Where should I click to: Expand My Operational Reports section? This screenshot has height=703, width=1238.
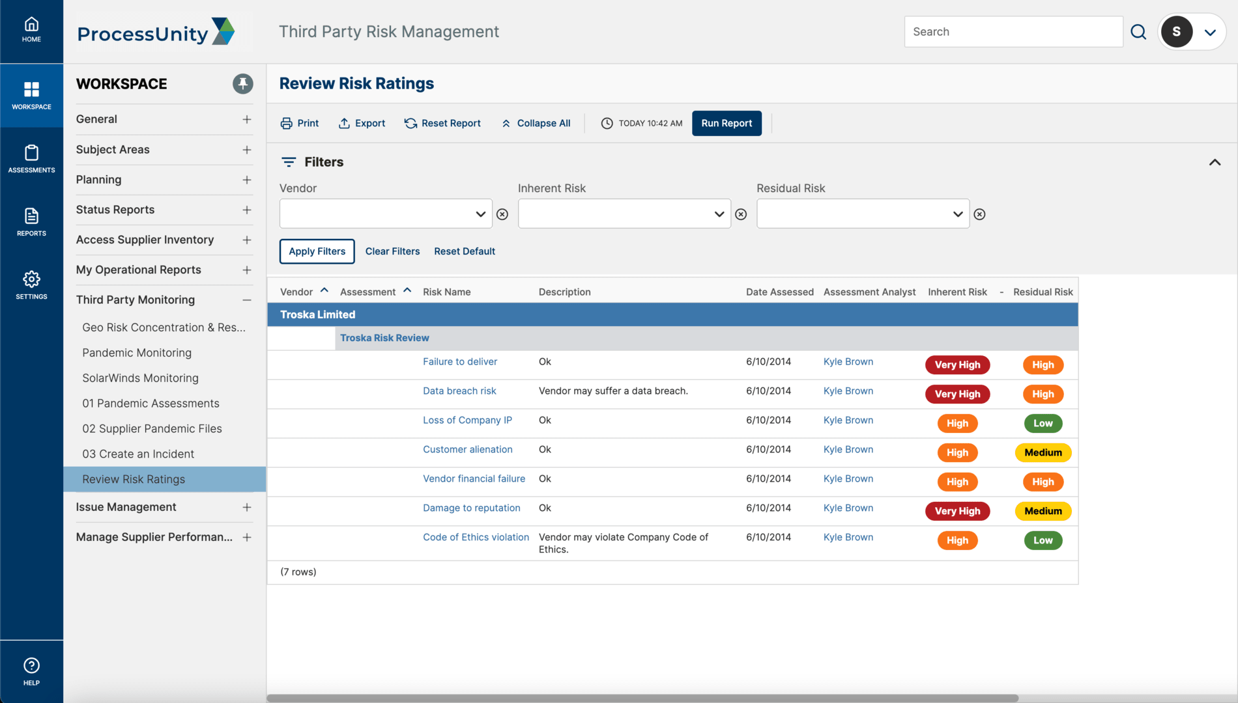247,269
